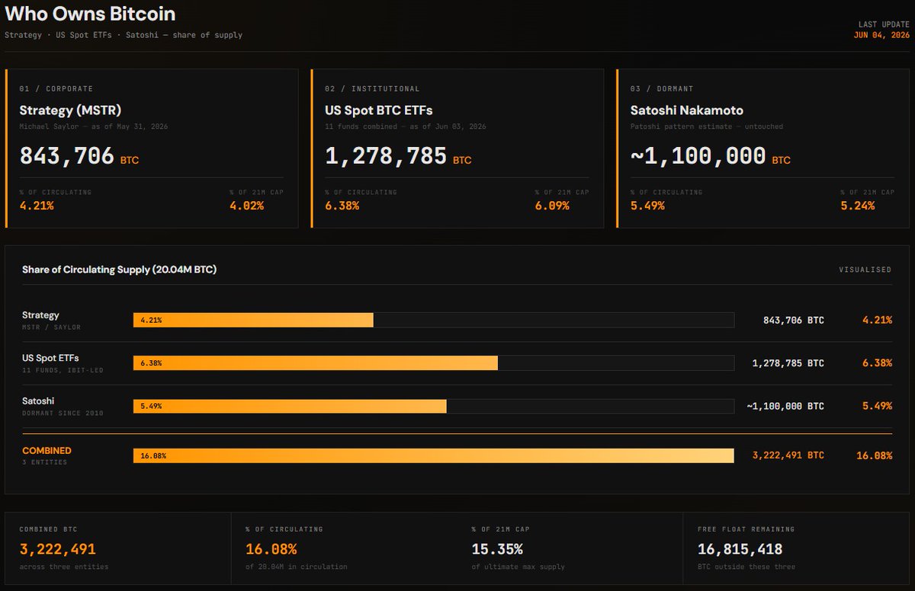Viewport: 915px width, 591px height.
Task: Click the Combined BTC 3,222,491 stat
Action: 58,549
